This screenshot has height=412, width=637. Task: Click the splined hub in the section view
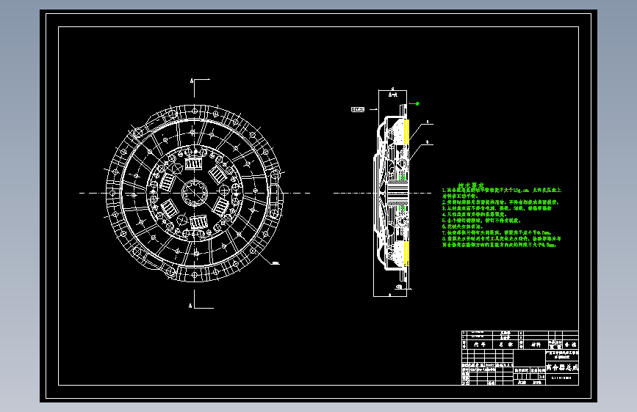pos(397,193)
